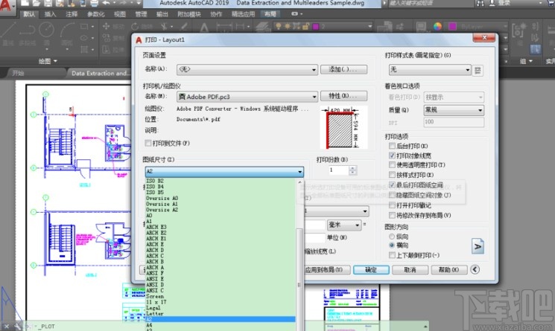Select the Circle tool in ribbon

coord(46,31)
